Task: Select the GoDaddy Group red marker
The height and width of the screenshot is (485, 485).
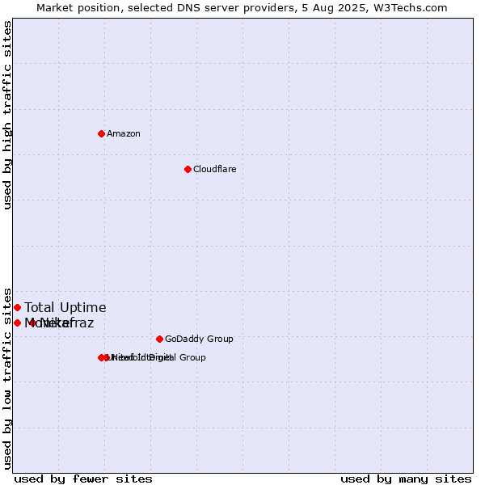Action: [x=159, y=339]
